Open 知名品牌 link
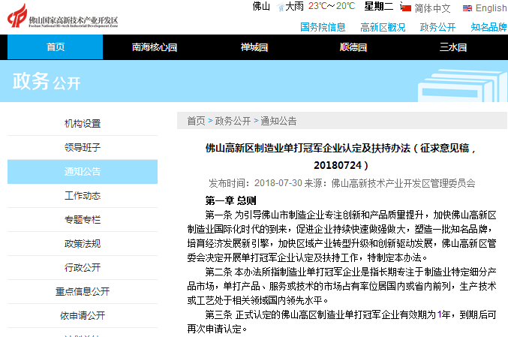This screenshot has height=337, width=508. click(489, 27)
